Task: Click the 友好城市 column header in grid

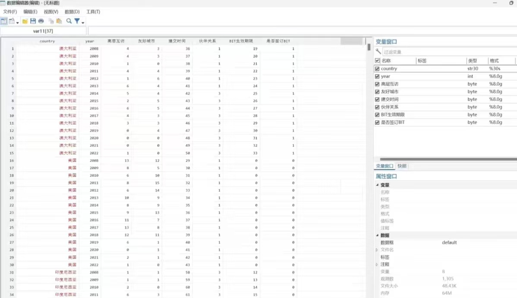Action: tap(146, 41)
